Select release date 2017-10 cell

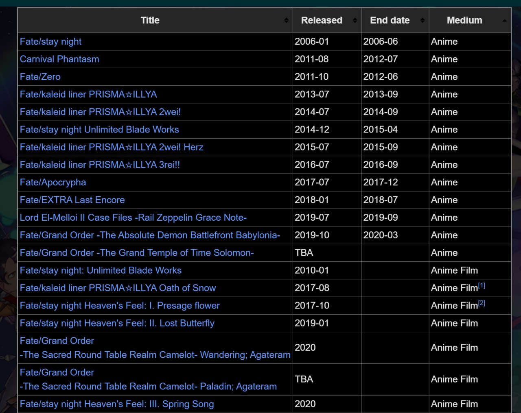(x=327, y=306)
